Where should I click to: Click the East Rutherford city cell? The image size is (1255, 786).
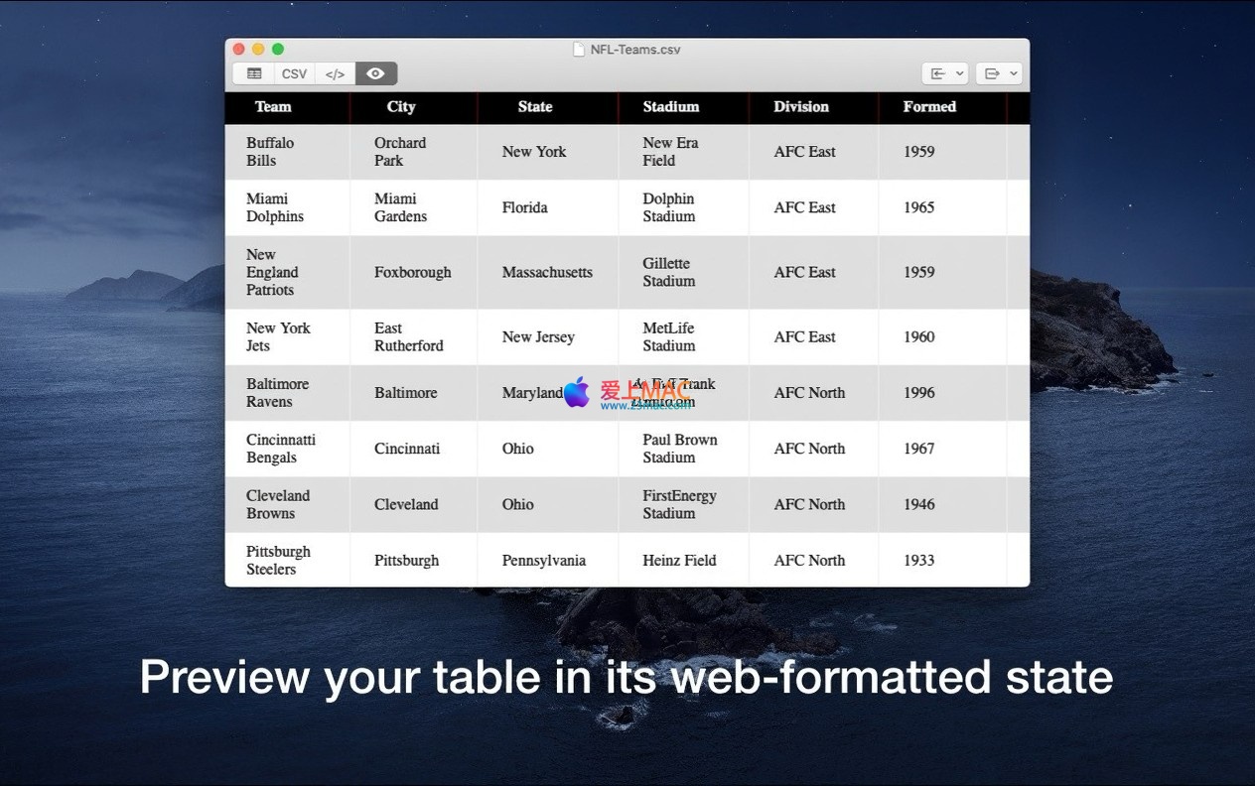pyautogui.click(x=408, y=337)
